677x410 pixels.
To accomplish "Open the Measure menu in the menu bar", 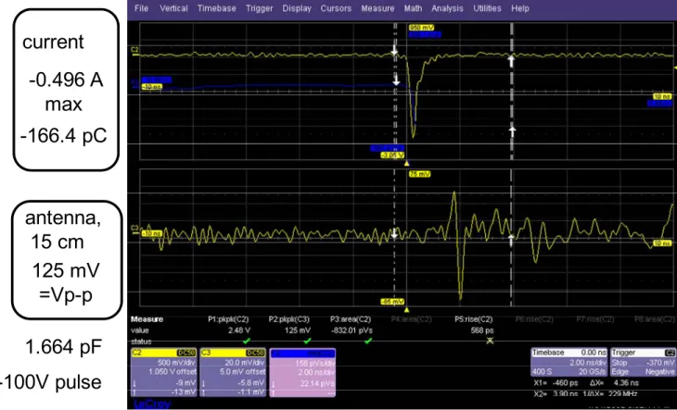I will (377, 8).
